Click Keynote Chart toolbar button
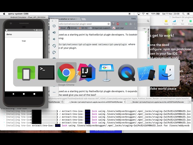193x145 pixels. [174, 22]
